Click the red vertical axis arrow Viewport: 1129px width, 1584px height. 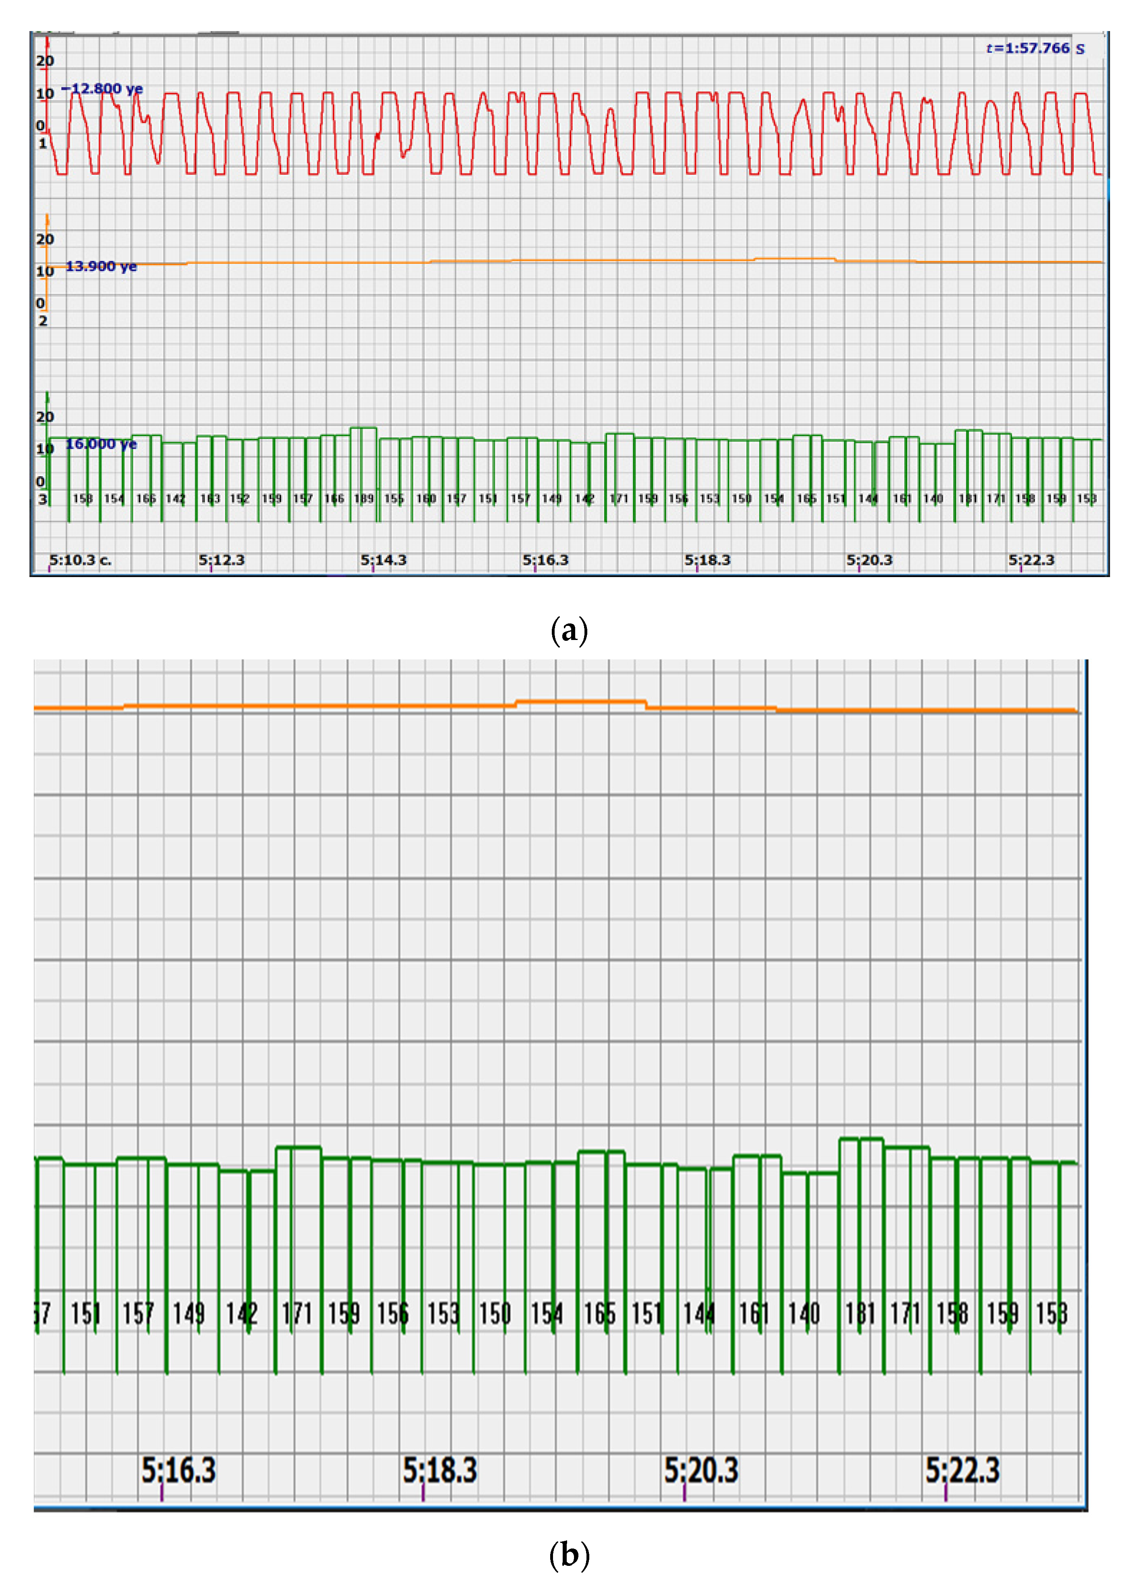click(x=47, y=42)
